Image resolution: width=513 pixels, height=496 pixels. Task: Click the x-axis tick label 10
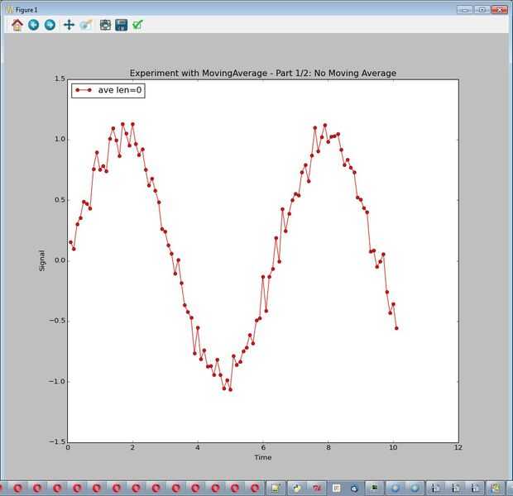tap(393, 447)
